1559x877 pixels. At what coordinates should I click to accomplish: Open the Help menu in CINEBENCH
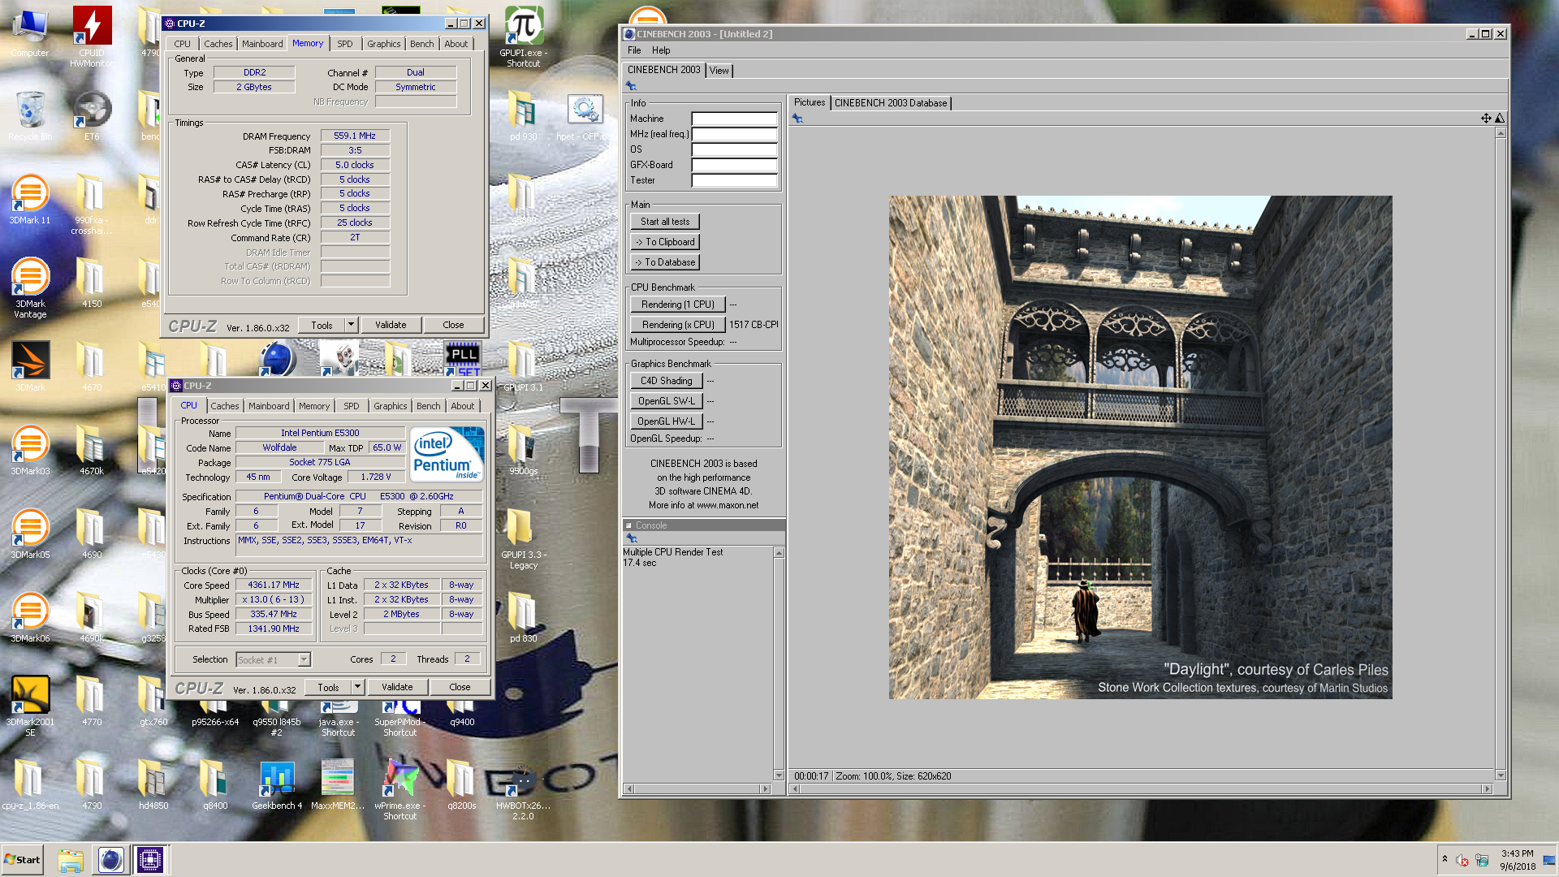(x=661, y=50)
